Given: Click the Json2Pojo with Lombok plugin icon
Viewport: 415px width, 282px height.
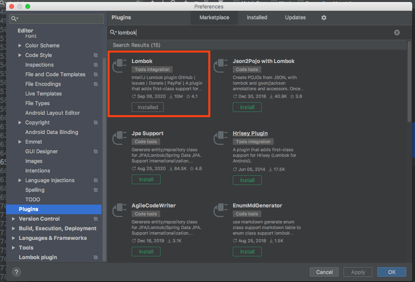Looking at the screenshot, I should pos(220,65).
